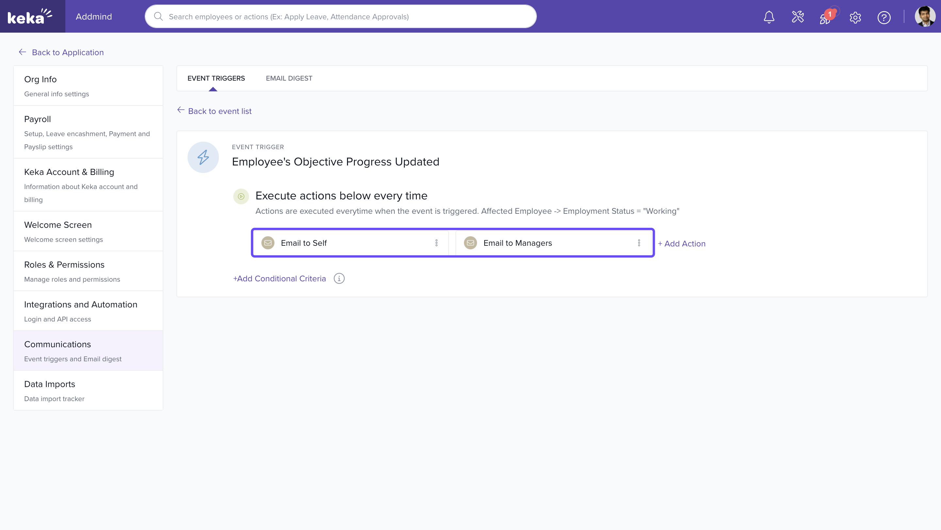941x530 pixels.
Task: Click the help question mark icon
Action: (x=883, y=17)
